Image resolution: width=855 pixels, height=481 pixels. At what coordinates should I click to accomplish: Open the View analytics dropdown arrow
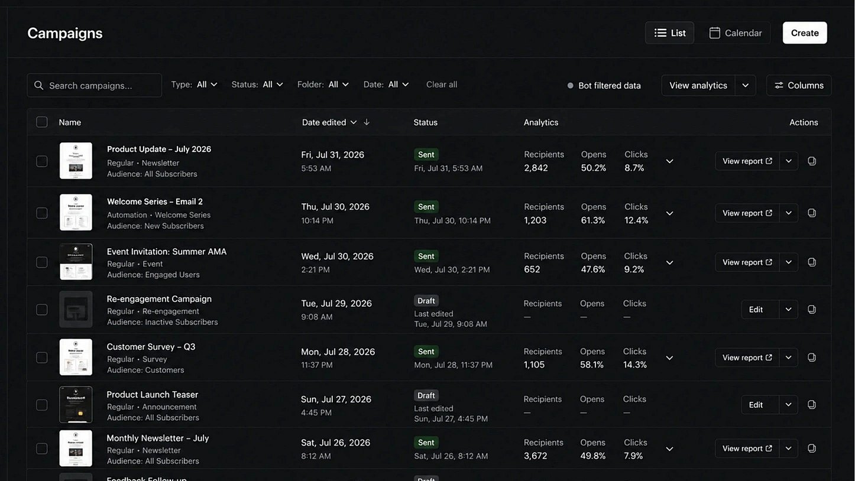(745, 85)
